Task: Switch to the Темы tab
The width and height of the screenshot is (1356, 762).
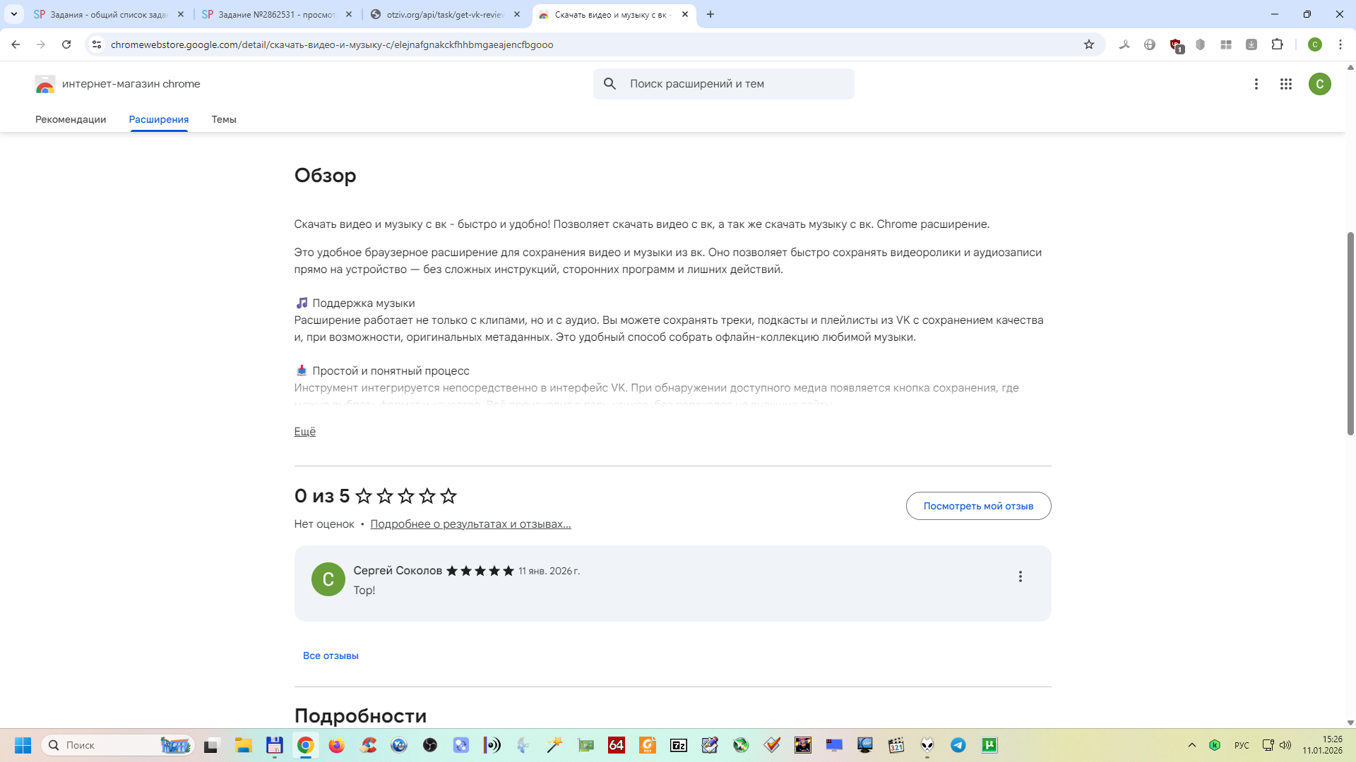Action: tap(223, 119)
